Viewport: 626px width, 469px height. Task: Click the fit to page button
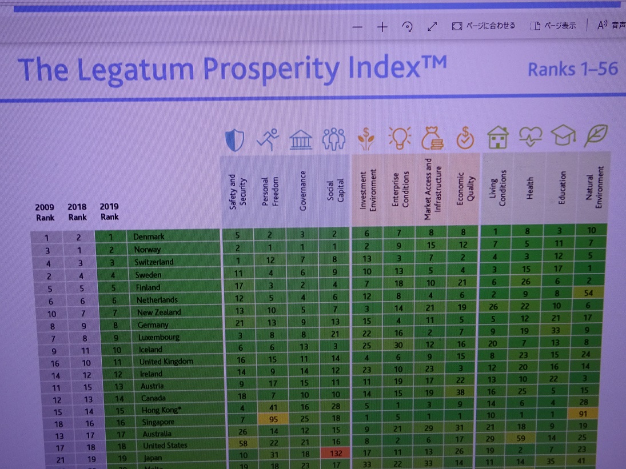(x=483, y=26)
